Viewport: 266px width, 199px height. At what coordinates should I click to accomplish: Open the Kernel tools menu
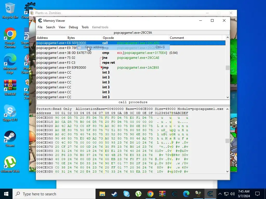100,27
